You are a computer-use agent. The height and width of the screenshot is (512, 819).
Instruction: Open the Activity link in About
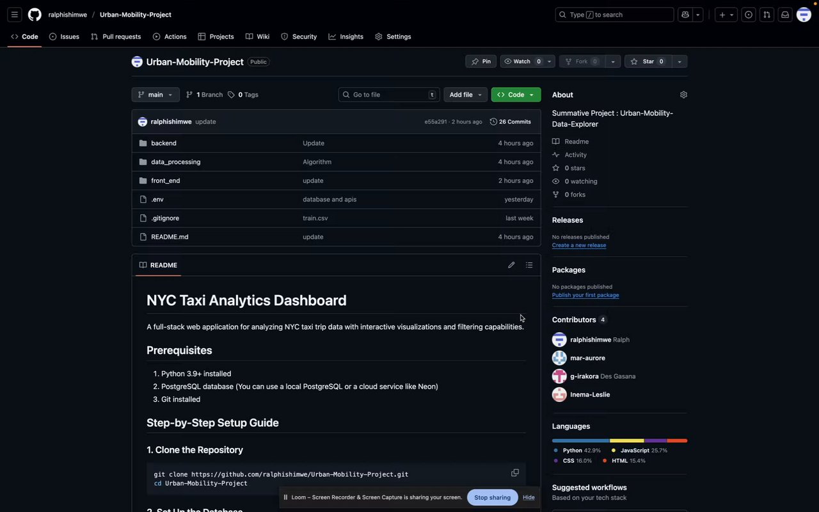tap(569, 155)
